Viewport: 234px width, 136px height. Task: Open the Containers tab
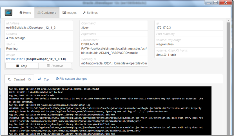coord(47,13)
